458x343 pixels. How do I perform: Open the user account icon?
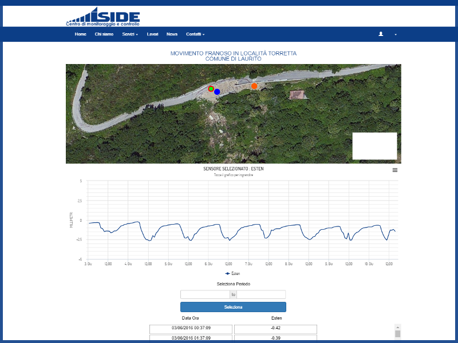[381, 34]
